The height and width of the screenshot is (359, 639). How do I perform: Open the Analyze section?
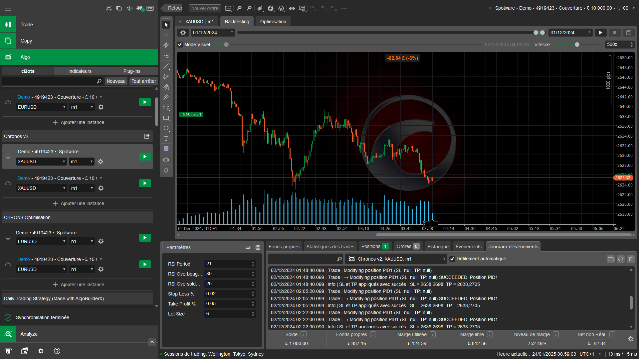pos(79,334)
